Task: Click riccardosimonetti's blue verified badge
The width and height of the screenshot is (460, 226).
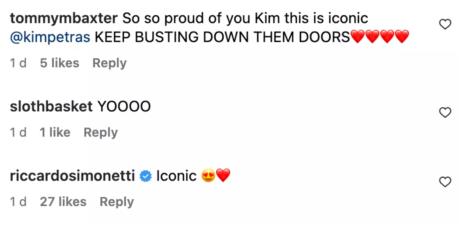Action: coord(146,176)
